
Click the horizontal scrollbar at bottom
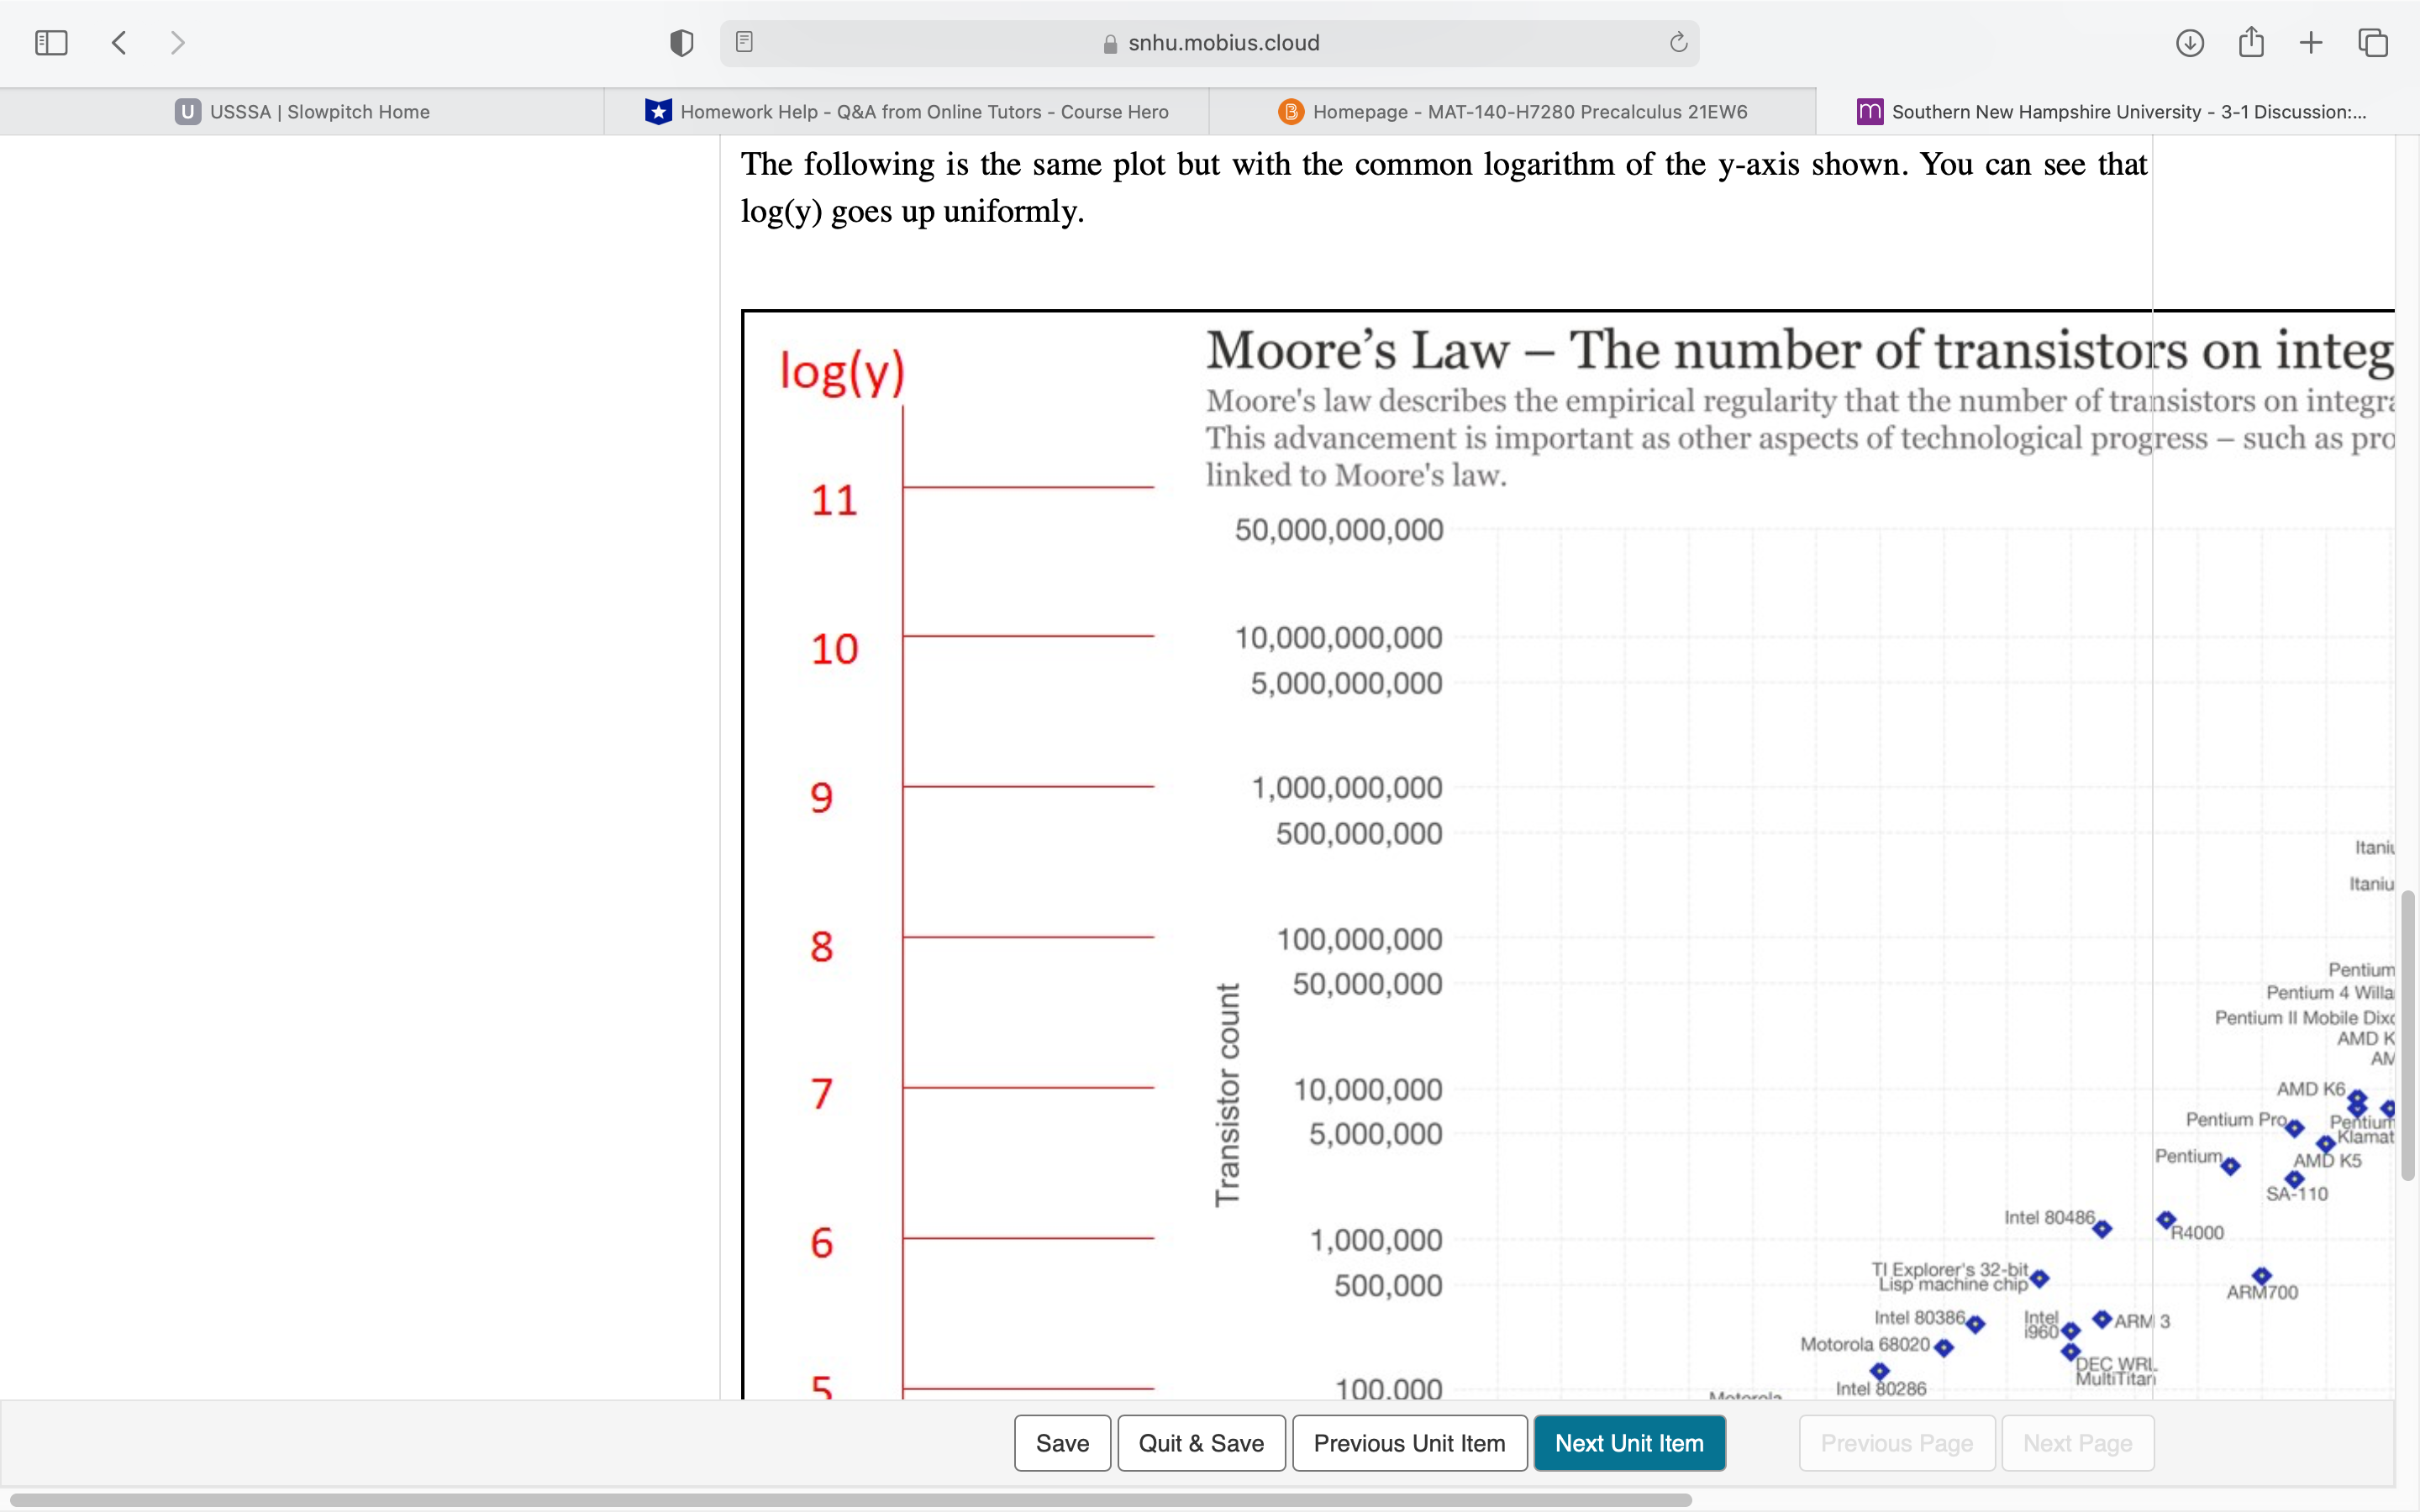click(x=850, y=1500)
